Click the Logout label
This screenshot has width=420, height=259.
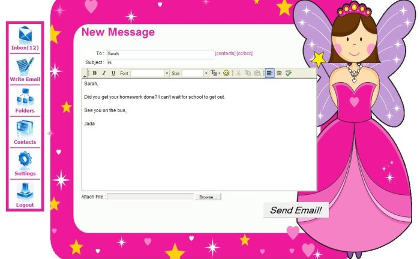coord(25,205)
